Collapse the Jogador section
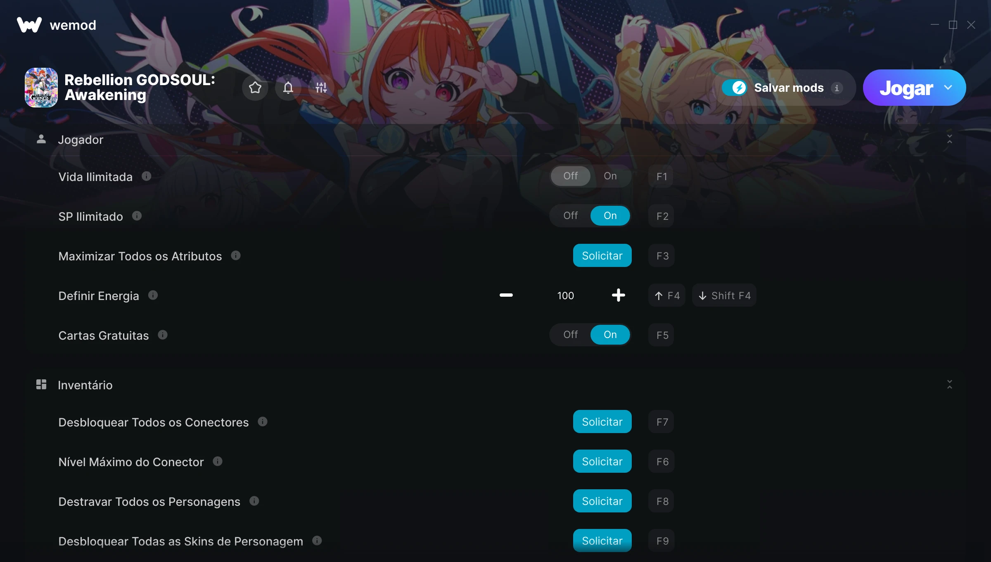991x562 pixels. [950, 139]
